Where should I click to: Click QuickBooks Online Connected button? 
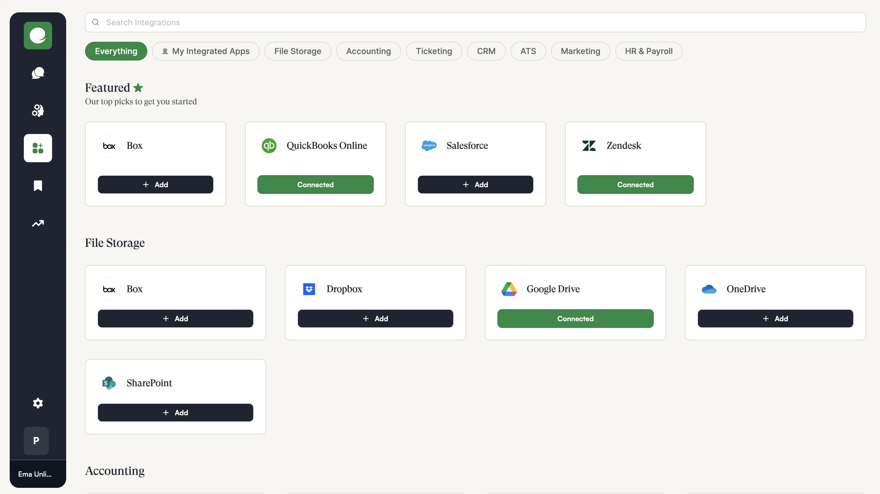(x=315, y=185)
